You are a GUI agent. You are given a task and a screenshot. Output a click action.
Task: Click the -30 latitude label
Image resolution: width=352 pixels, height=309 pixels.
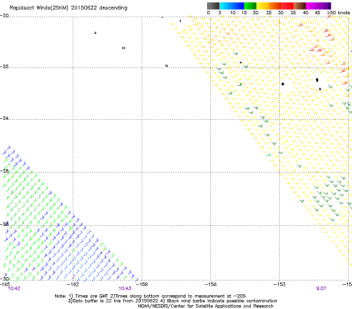click(x=4, y=279)
